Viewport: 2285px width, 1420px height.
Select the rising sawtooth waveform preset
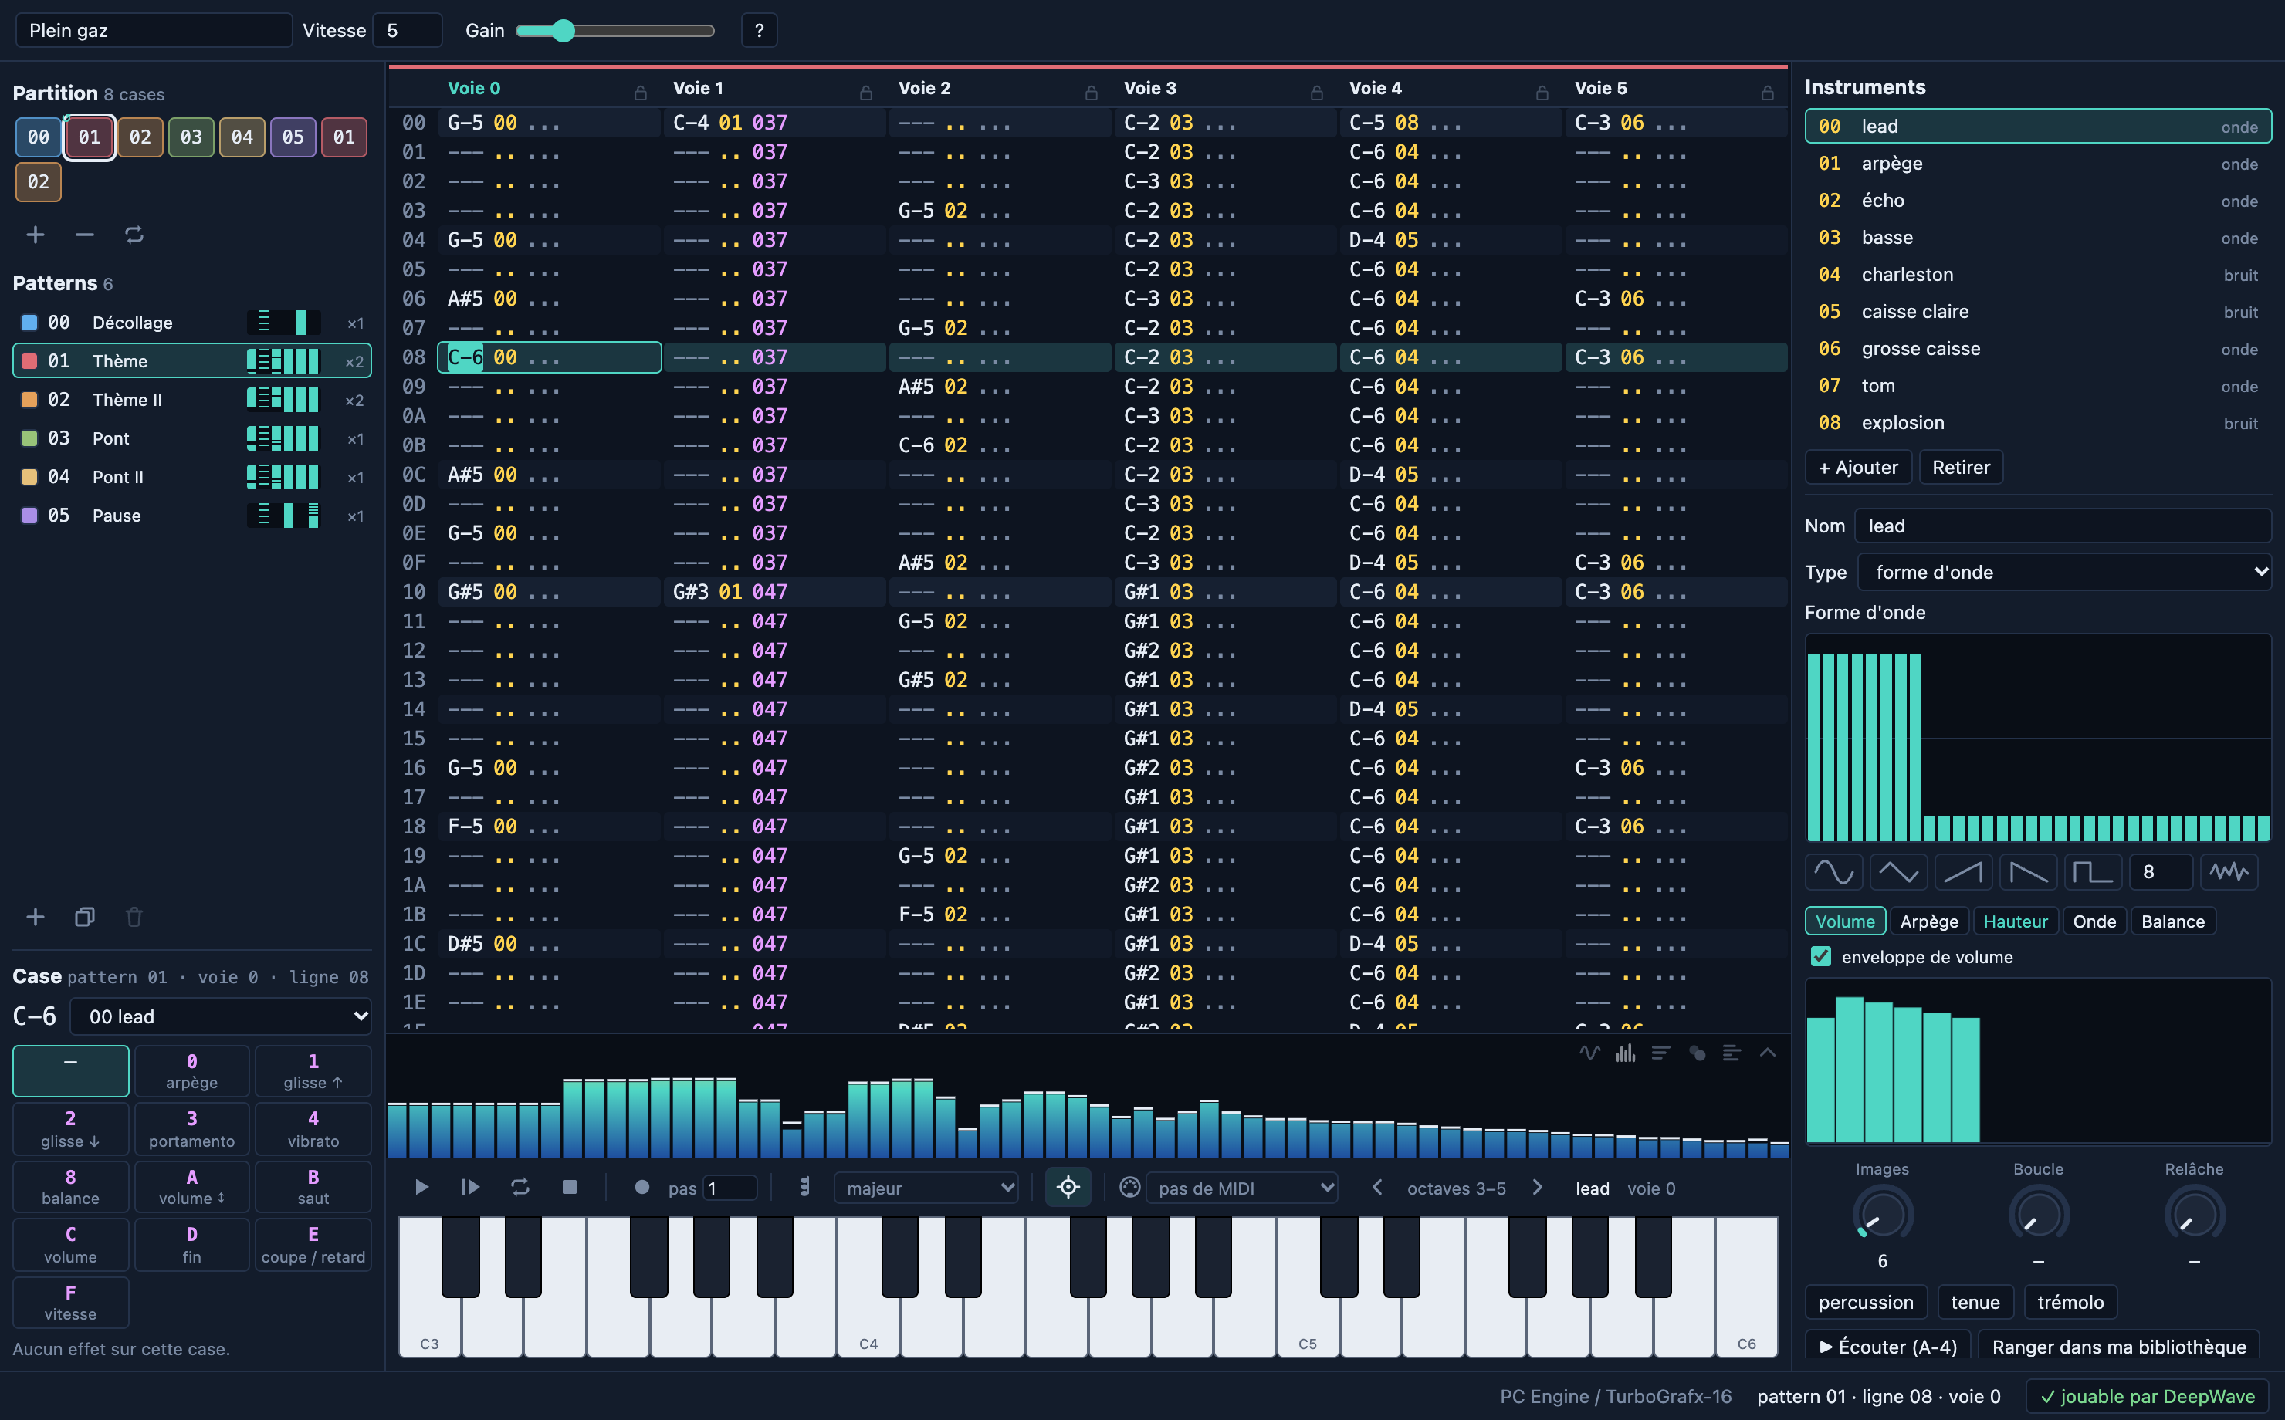tap(1963, 873)
